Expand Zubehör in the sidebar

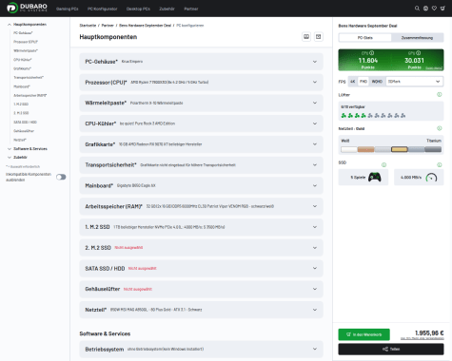coord(17,157)
